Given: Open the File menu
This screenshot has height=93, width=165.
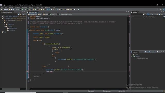Looking at the screenshot, I should (x=2, y=7).
